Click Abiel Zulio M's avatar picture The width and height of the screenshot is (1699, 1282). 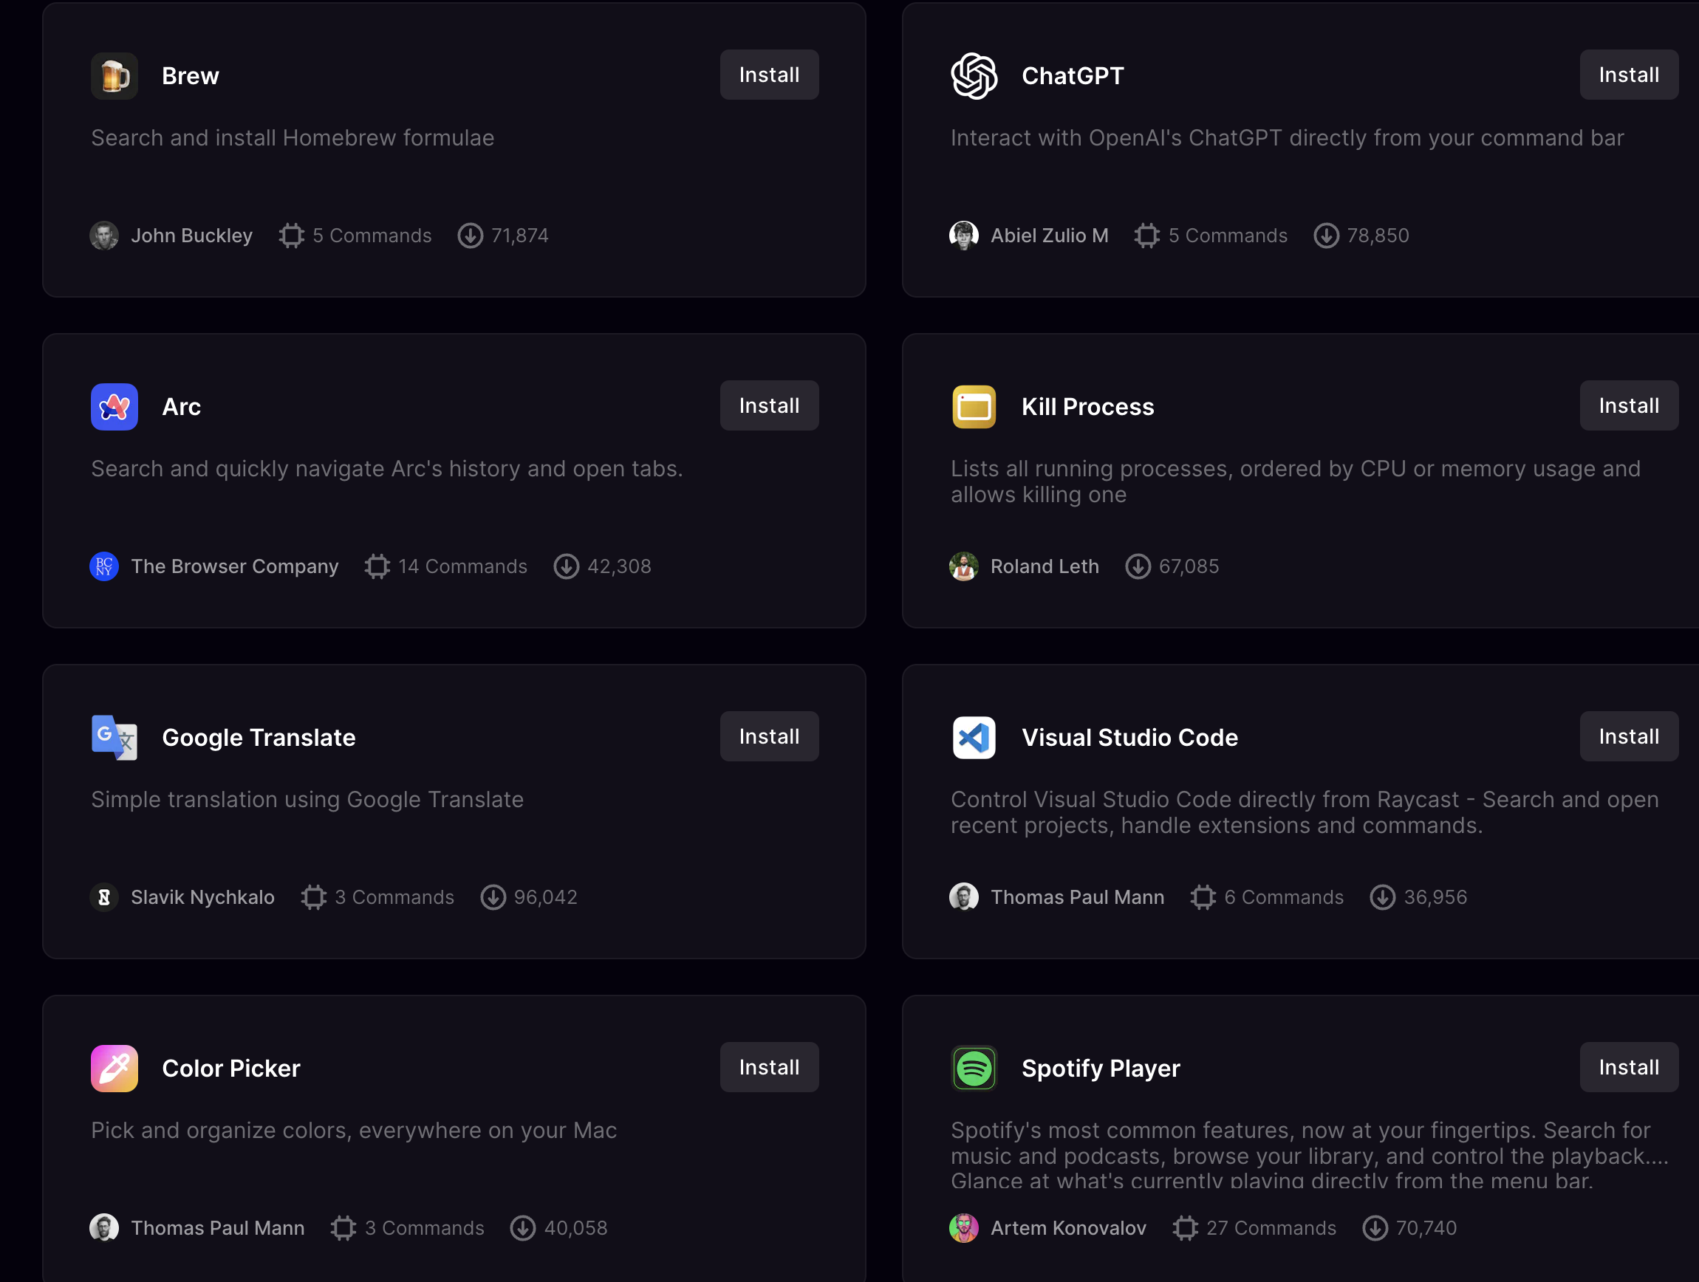(964, 236)
